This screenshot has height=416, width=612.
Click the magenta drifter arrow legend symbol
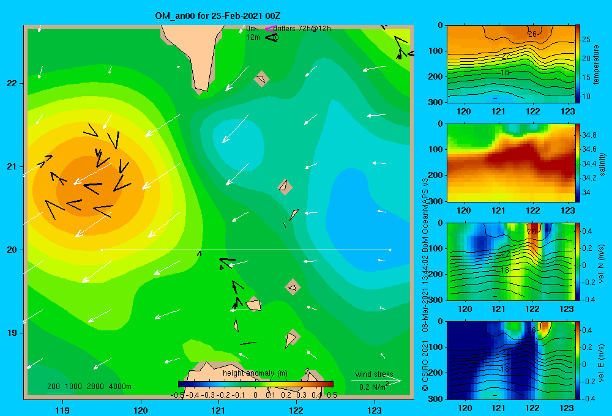coord(270,29)
